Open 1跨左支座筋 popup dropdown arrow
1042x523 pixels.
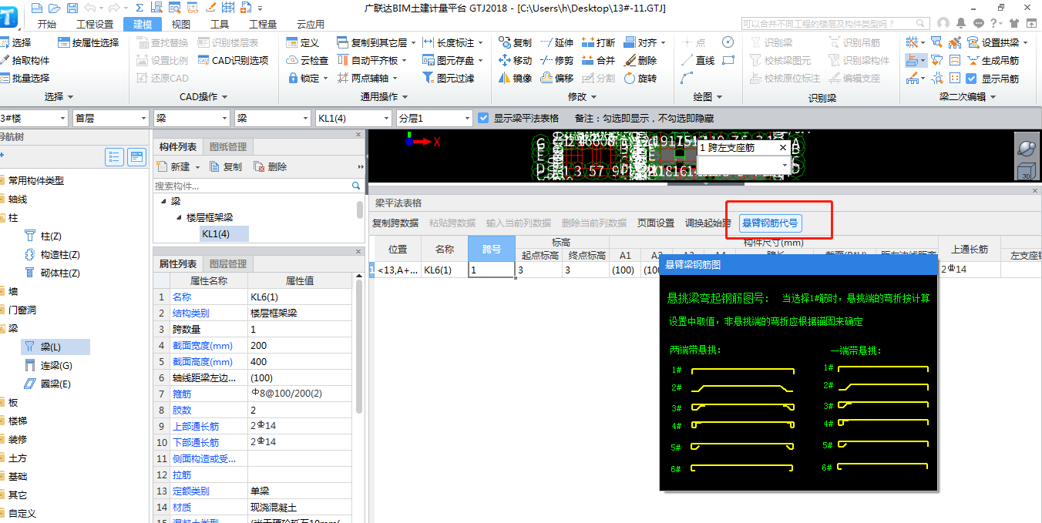pyautogui.click(x=785, y=165)
